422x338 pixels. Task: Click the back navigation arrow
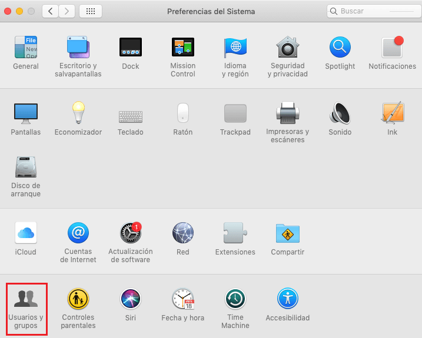(50, 11)
